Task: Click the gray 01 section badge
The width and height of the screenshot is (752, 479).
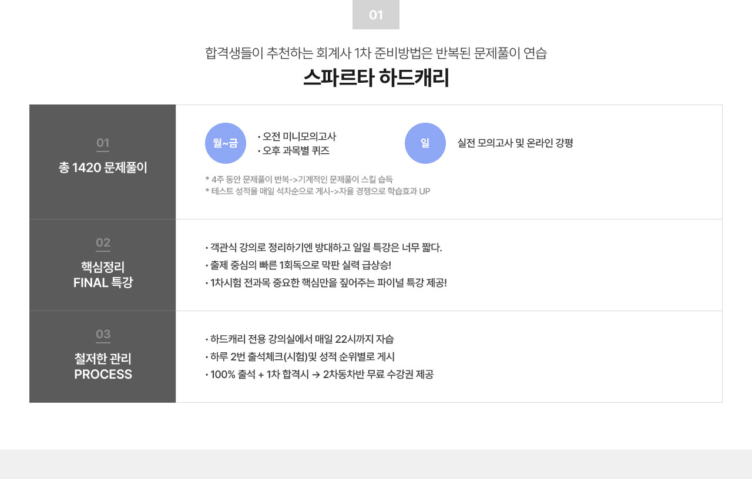Action: [x=376, y=15]
